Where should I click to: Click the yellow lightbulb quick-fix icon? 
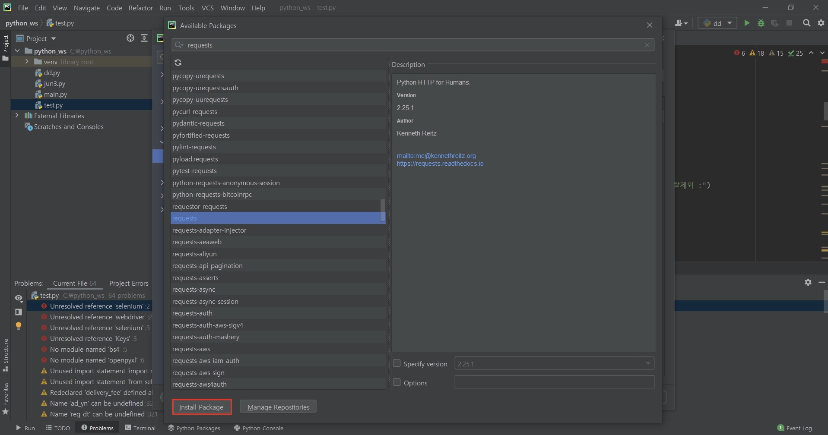pyautogui.click(x=19, y=326)
